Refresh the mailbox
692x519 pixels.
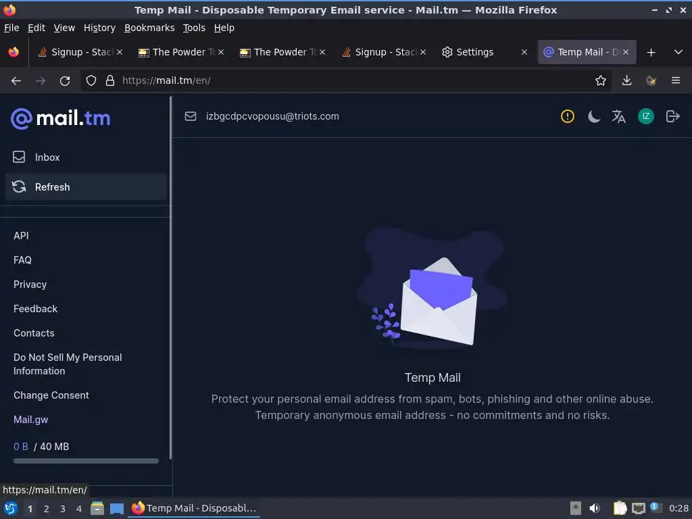[x=86, y=187]
